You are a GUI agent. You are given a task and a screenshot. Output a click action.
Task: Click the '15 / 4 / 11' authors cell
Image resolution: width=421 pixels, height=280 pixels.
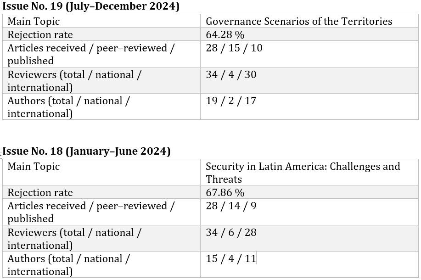click(x=231, y=258)
